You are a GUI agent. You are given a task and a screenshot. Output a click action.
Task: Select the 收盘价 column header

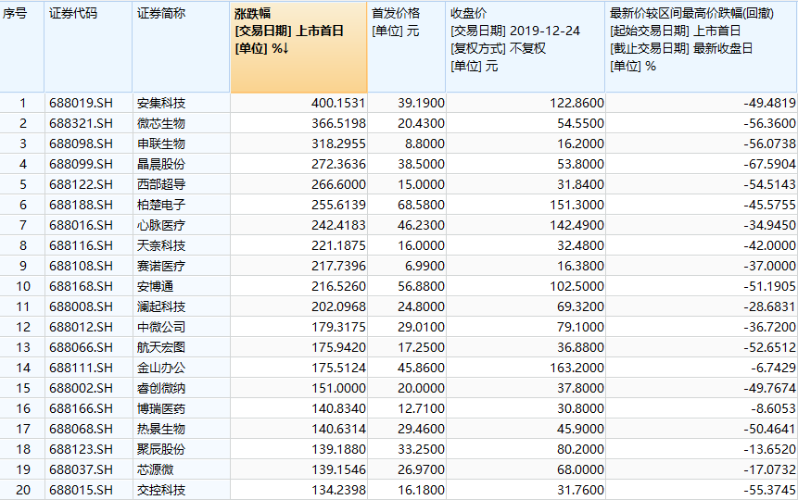pyautogui.click(x=526, y=47)
